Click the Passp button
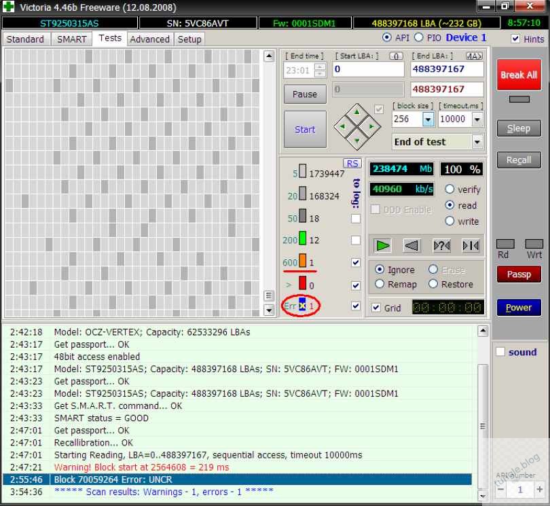The height and width of the screenshot is (506, 550). click(519, 274)
